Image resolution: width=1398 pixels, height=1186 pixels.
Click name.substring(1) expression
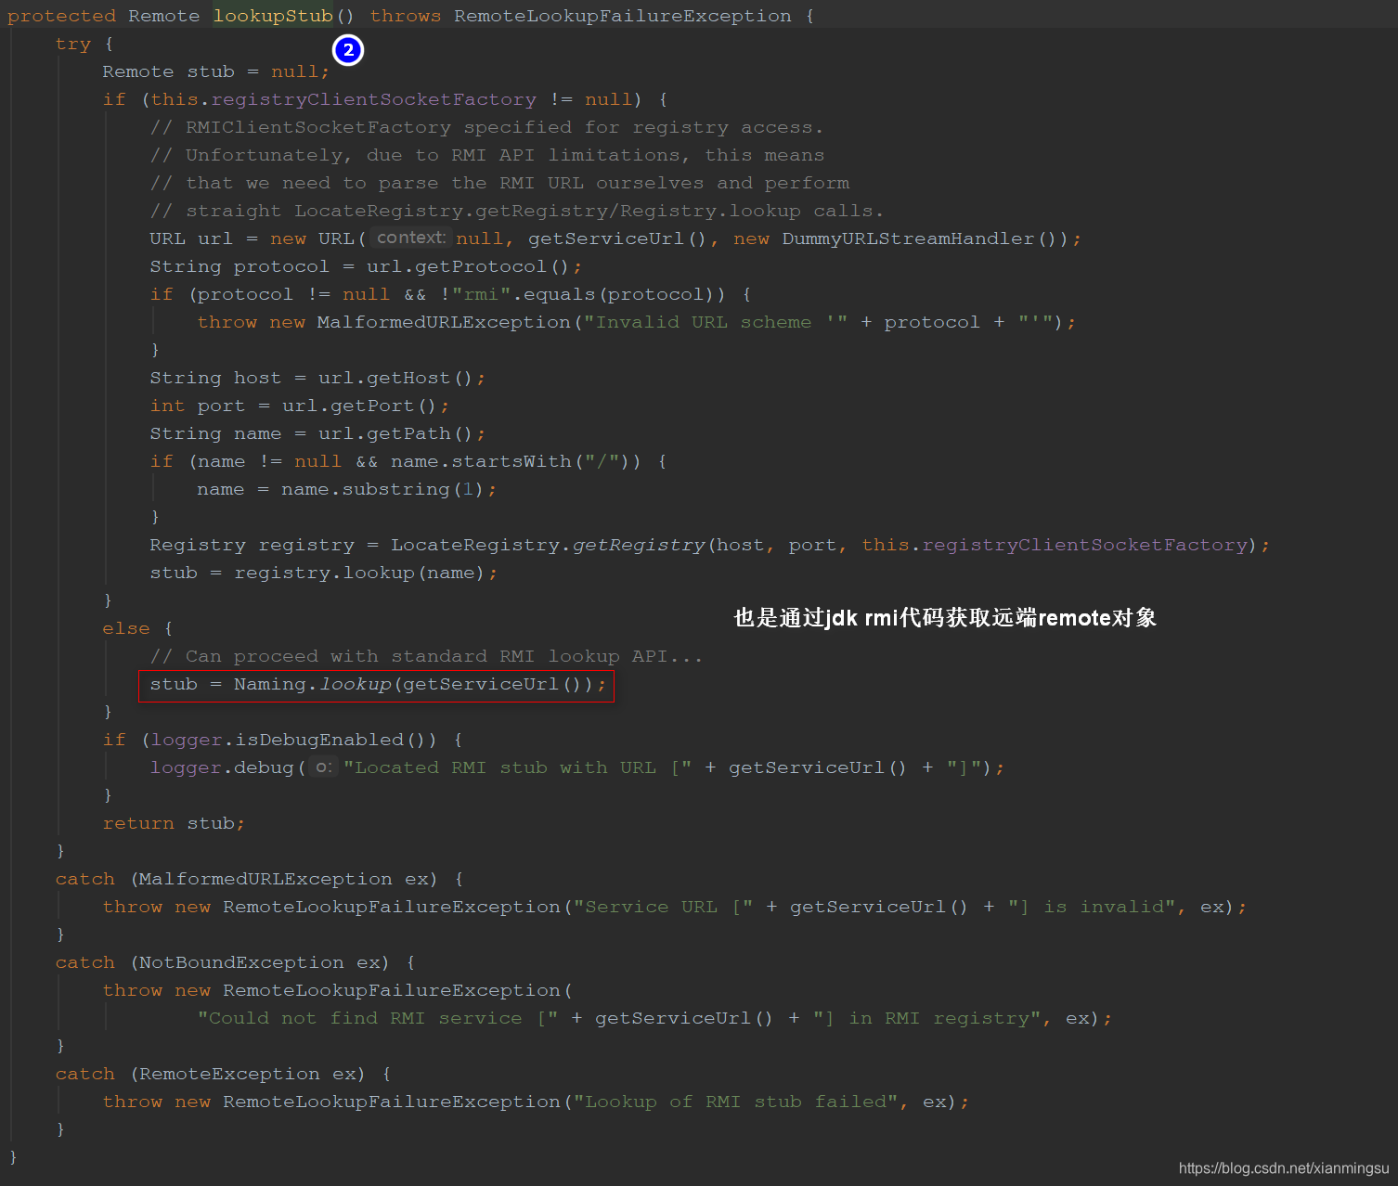[382, 489]
